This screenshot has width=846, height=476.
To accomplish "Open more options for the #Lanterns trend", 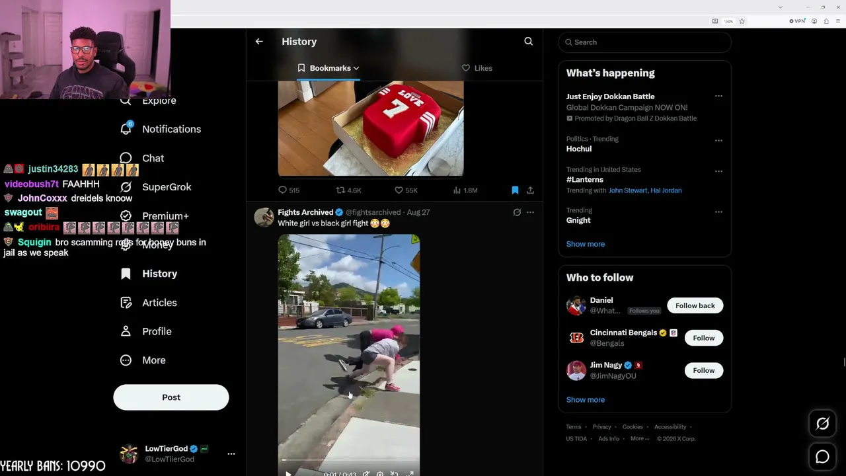I will coord(718,171).
